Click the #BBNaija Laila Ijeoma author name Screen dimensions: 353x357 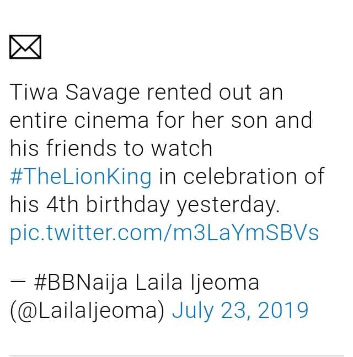coord(147,283)
